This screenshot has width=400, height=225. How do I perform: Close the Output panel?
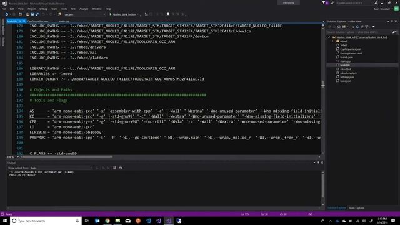click(x=322, y=162)
